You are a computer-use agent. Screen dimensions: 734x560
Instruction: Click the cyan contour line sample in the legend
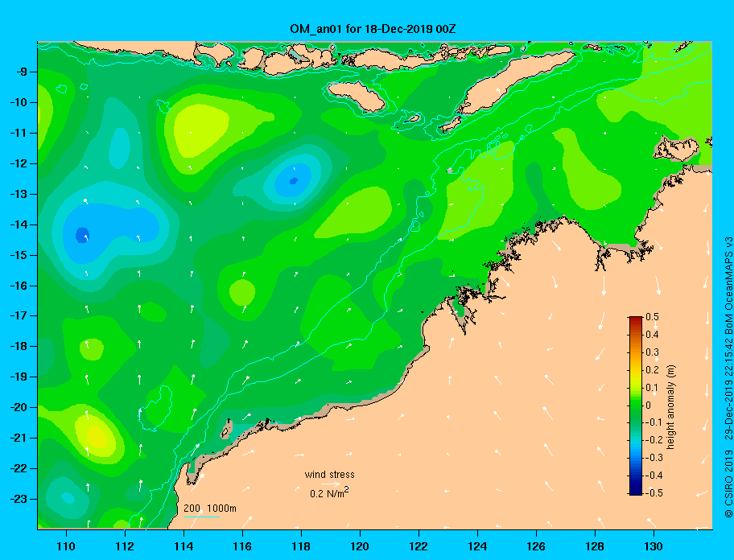tap(201, 517)
